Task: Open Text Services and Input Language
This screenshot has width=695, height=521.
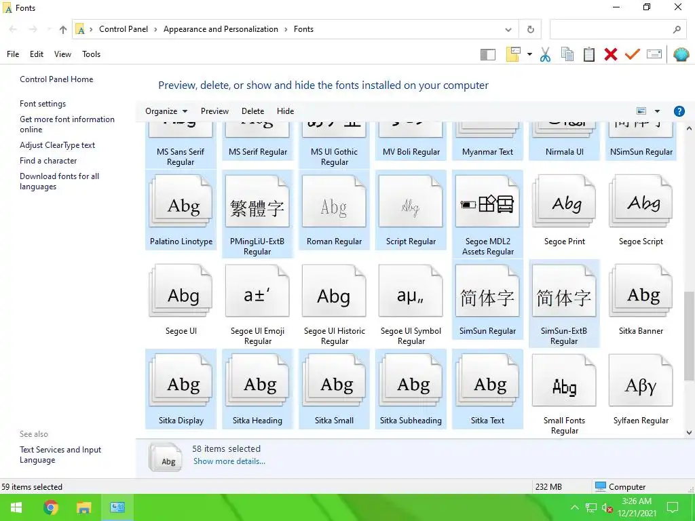Action: (x=60, y=455)
